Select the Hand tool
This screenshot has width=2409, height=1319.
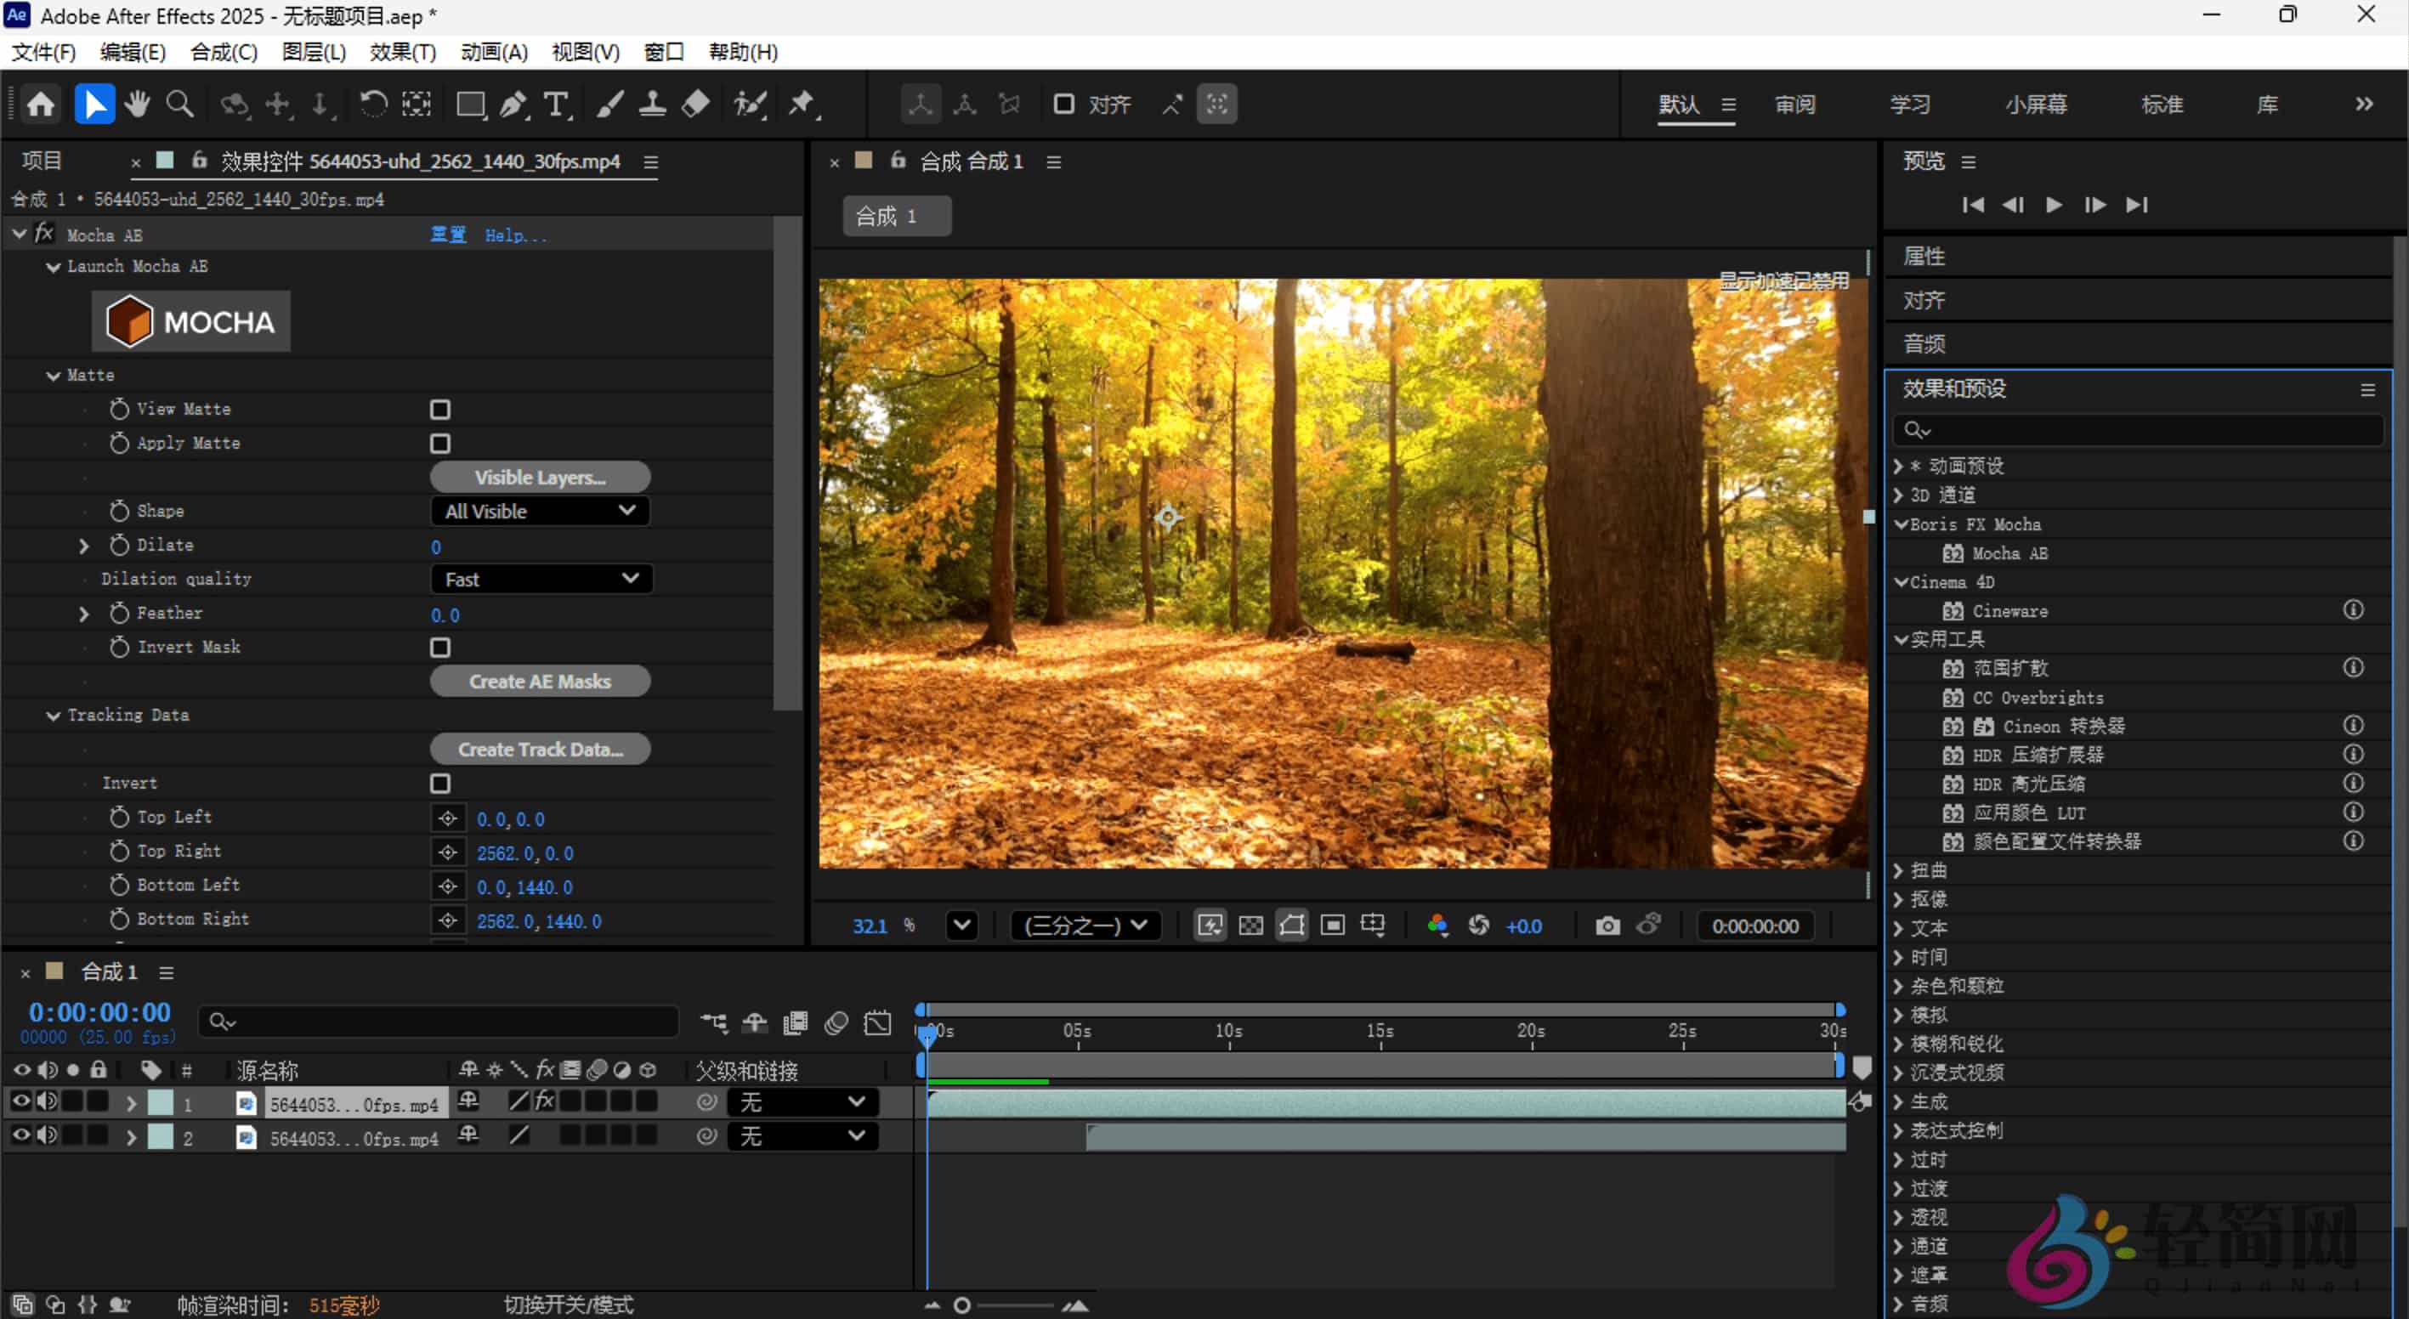pos(137,104)
